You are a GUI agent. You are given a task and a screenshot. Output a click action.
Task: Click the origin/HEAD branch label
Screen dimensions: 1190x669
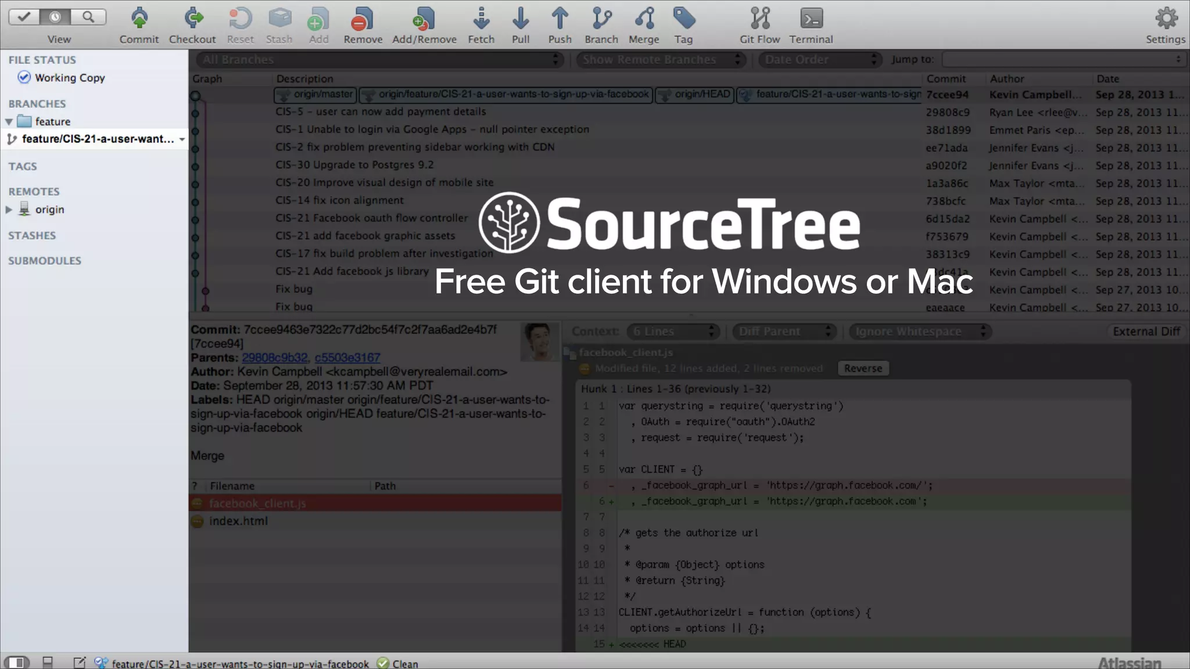694,95
